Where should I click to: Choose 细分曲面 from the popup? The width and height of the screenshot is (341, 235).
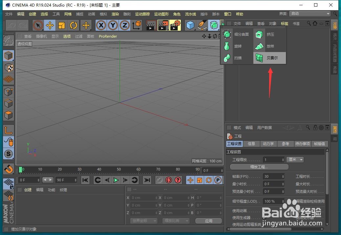[x=236, y=34]
